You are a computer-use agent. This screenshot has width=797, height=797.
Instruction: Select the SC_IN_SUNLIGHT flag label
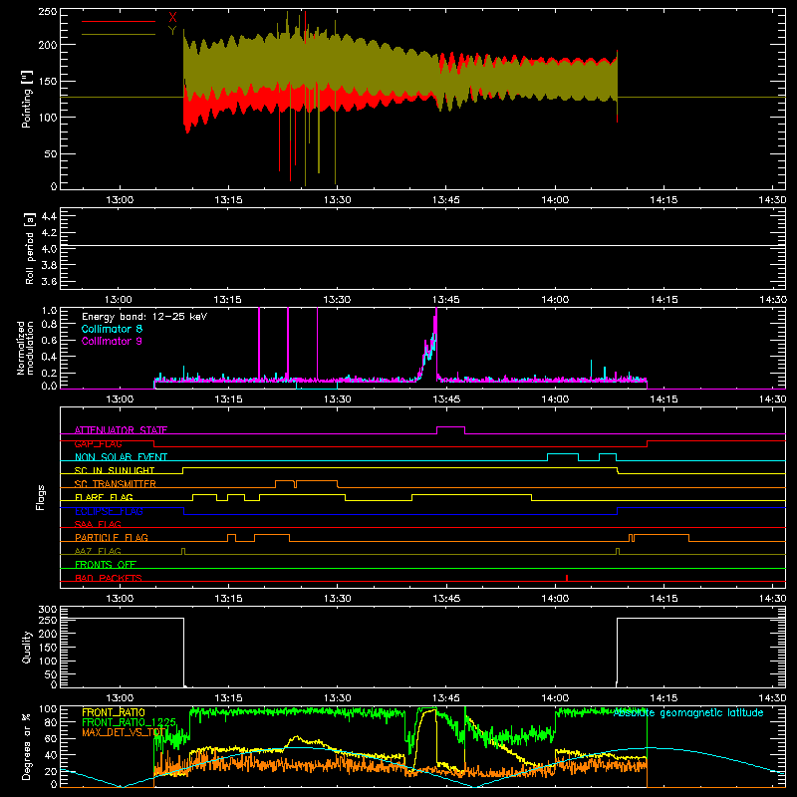coord(115,470)
